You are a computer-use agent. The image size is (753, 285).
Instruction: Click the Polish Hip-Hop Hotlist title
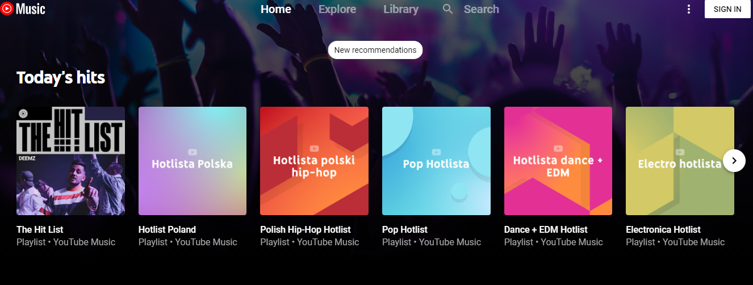click(306, 229)
